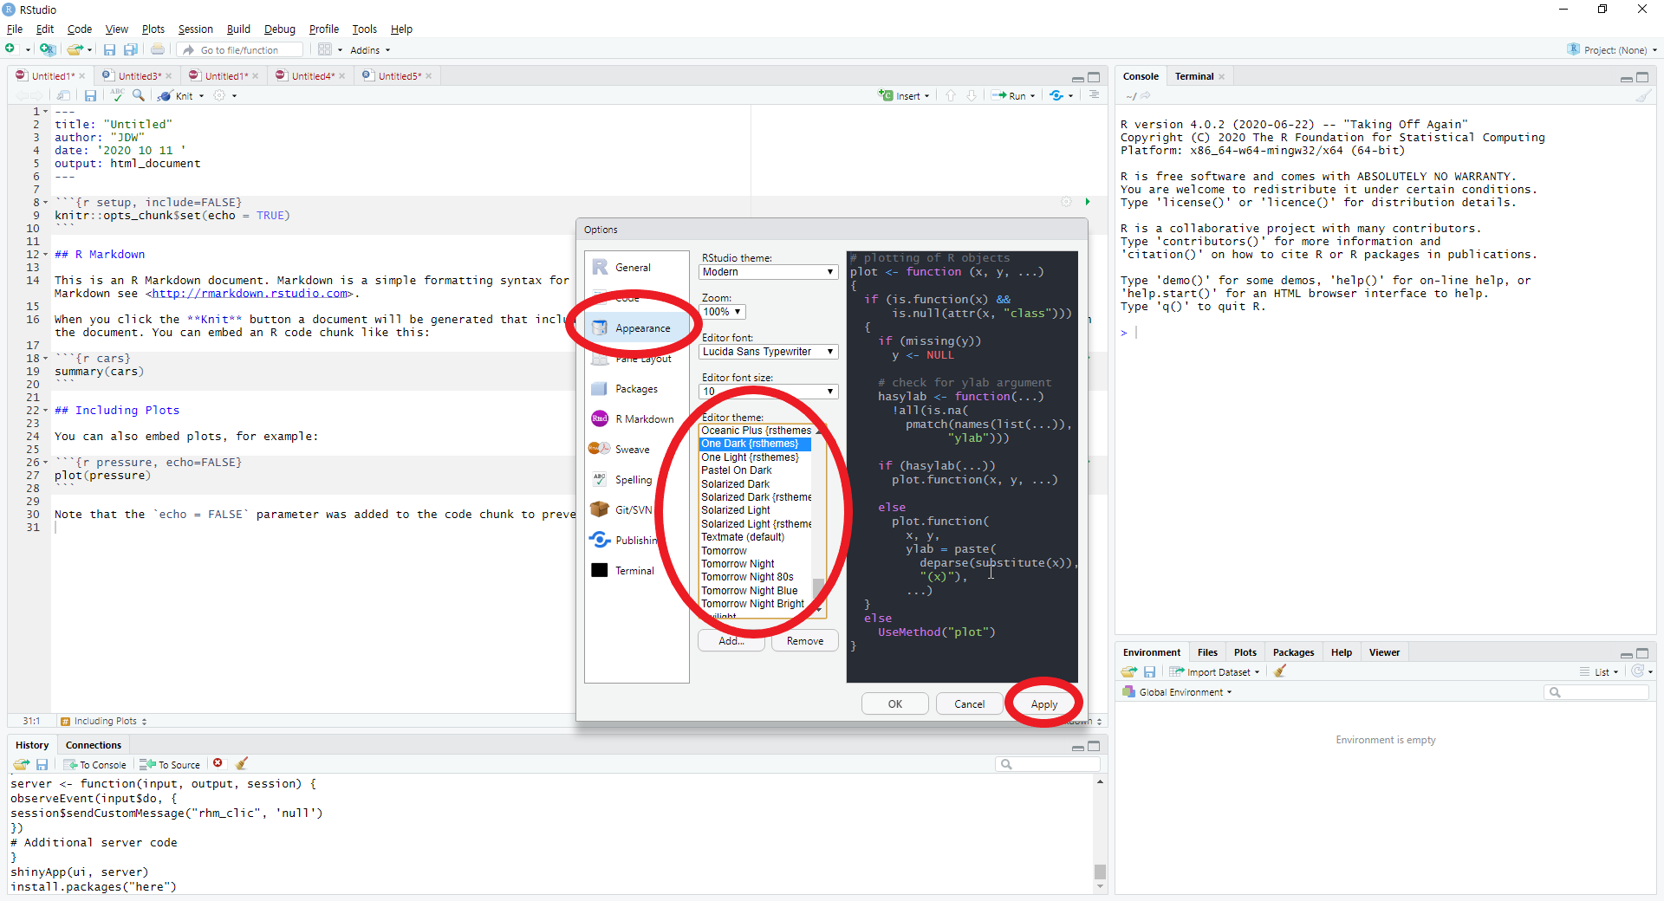Screen dimensions: 1664x901
Task: Switch to the Connections tab
Action: [94, 745]
